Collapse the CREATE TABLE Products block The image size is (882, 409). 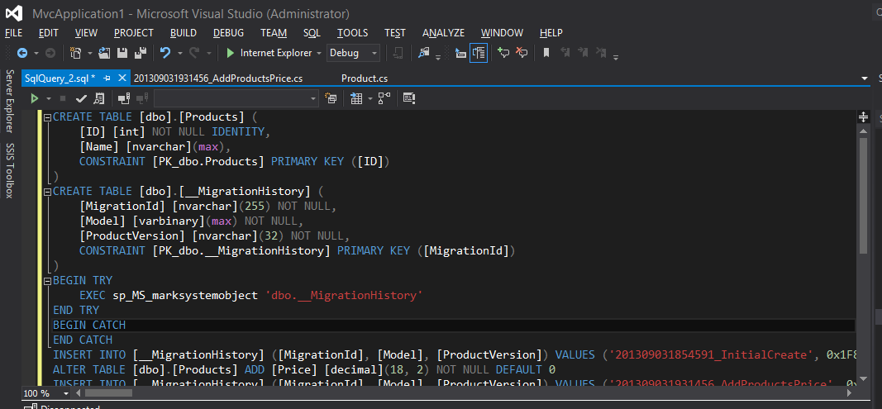47,117
